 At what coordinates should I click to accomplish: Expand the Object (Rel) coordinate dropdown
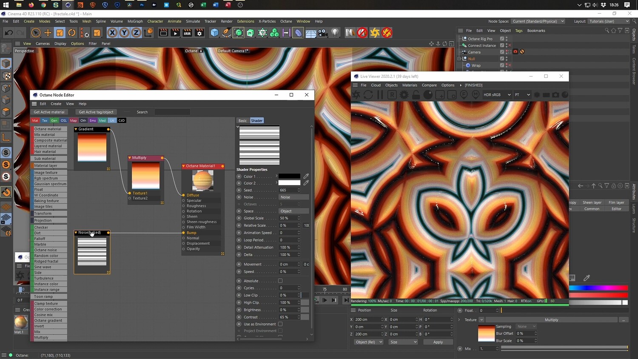click(x=368, y=342)
